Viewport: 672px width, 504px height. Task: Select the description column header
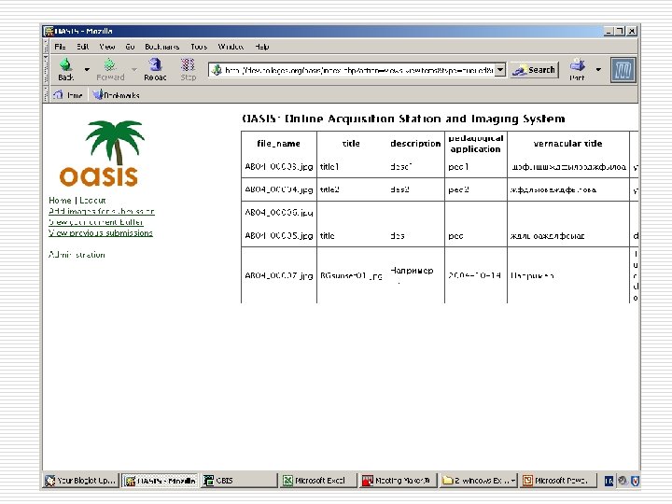tap(415, 144)
